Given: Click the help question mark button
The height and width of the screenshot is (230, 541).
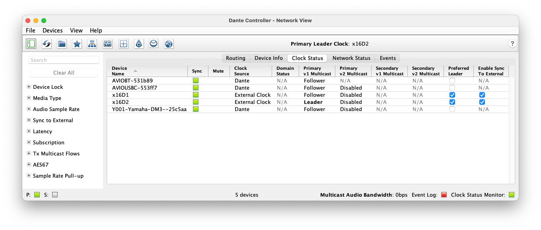Looking at the screenshot, I should (512, 44).
